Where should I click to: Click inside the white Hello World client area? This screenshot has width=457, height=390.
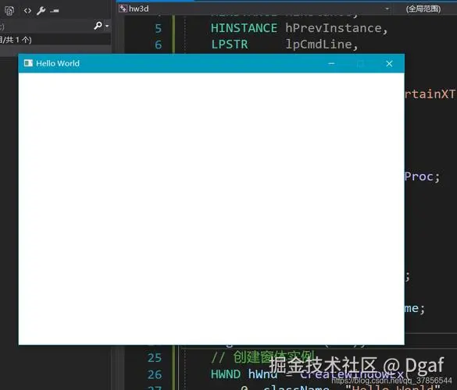point(211,209)
